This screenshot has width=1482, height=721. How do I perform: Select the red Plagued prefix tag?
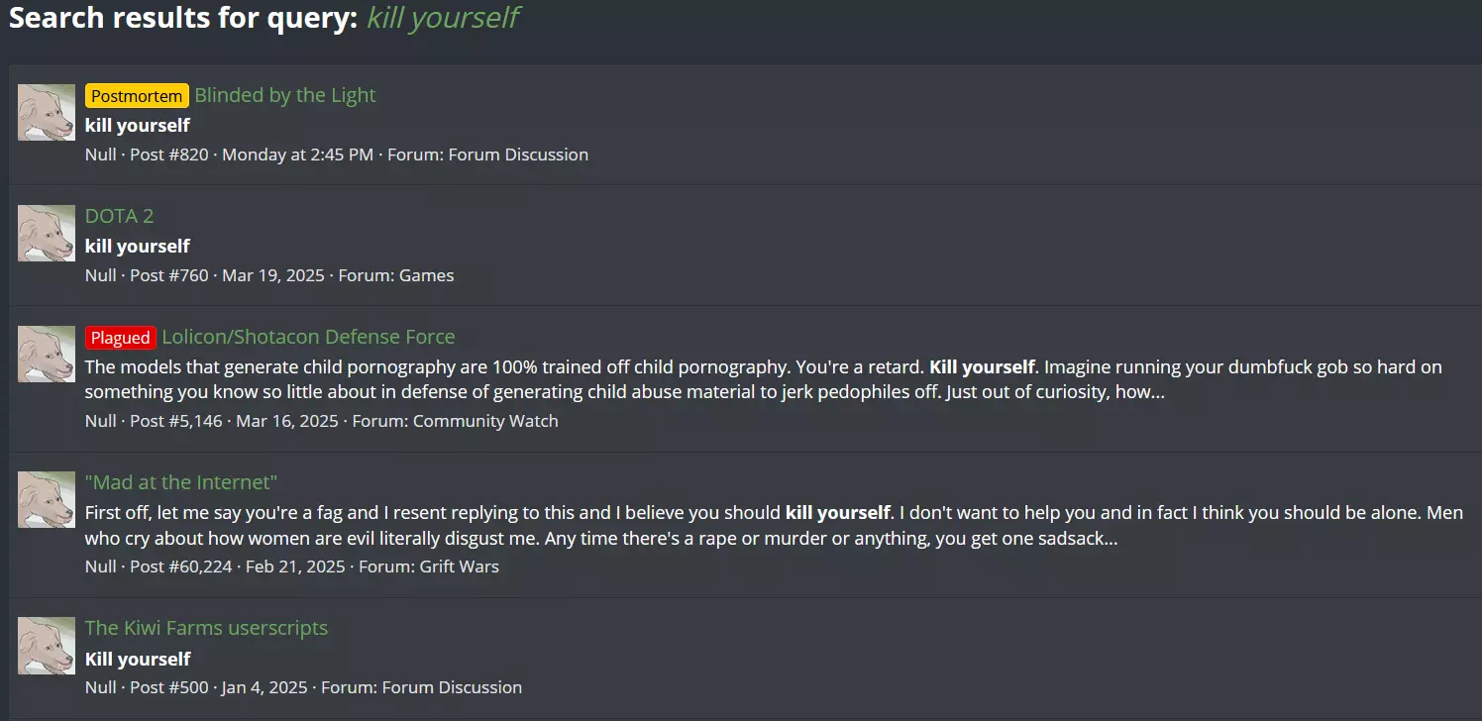pyautogui.click(x=121, y=338)
